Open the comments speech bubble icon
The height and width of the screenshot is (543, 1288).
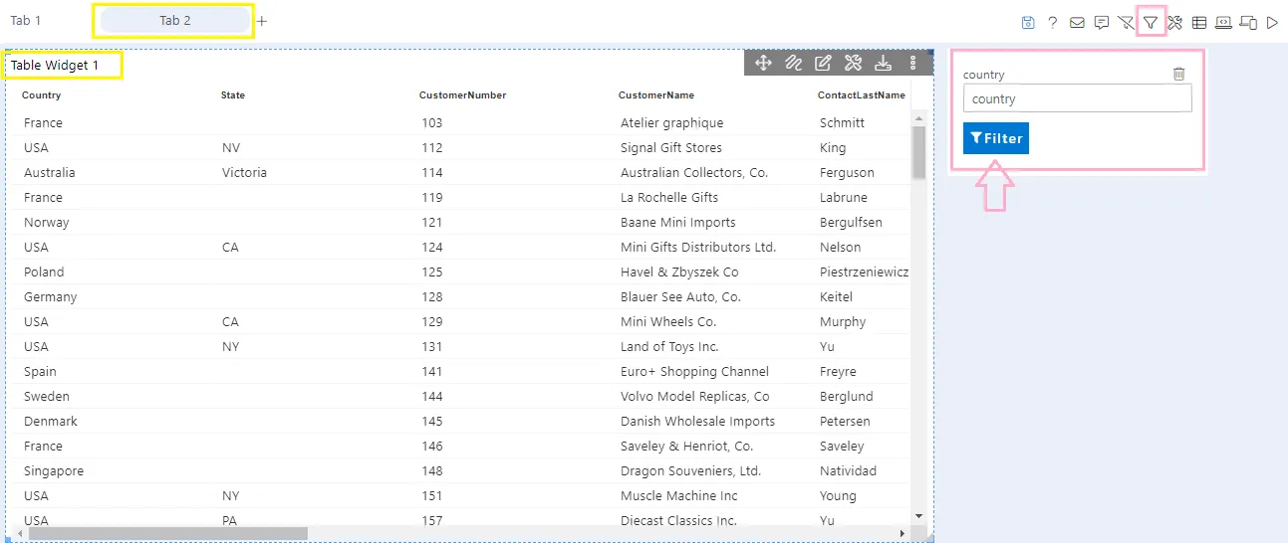click(1101, 22)
